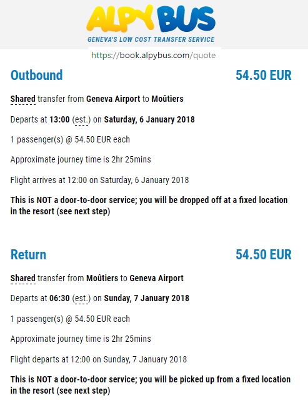This screenshot has height=408, width=308.
Task: Click the dropped off fixed location notice
Action: (149, 206)
